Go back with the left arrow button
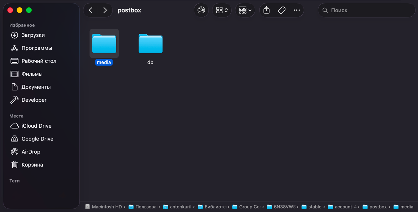Image resolution: width=418 pixels, height=212 pixels. [91, 10]
